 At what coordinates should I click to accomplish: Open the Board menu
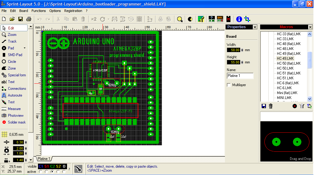click(x=24, y=11)
